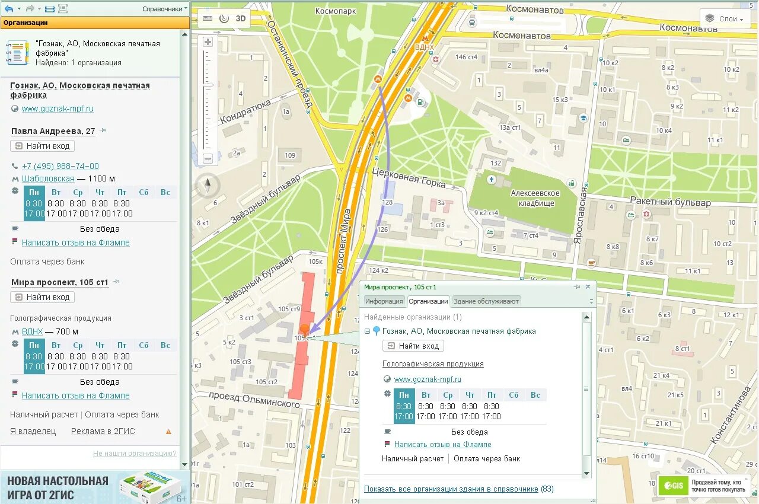Click the map zoom slider track
This screenshot has width=759, height=504.
coord(208,101)
